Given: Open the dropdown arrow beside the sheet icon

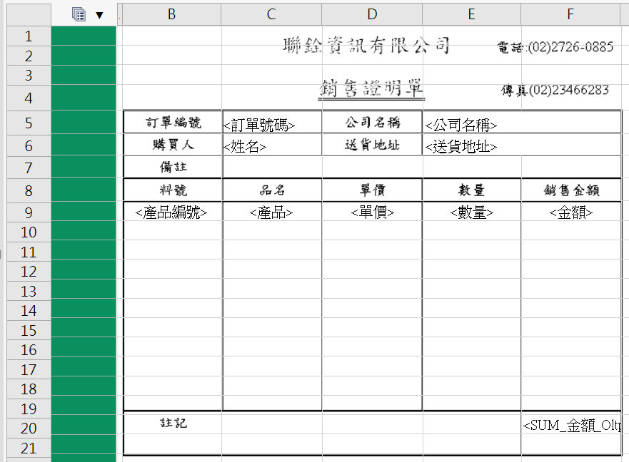Looking at the screenshot, I should [99, 15].
